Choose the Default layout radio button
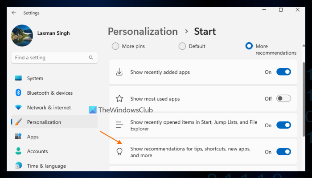Viewport: 312px width, 178px height. (182, 46)
